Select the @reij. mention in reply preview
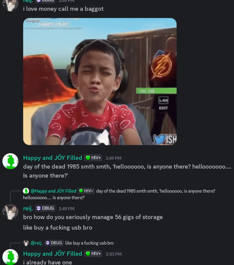The width and height of the screenshot is (234, 265). tap(37, 243)
